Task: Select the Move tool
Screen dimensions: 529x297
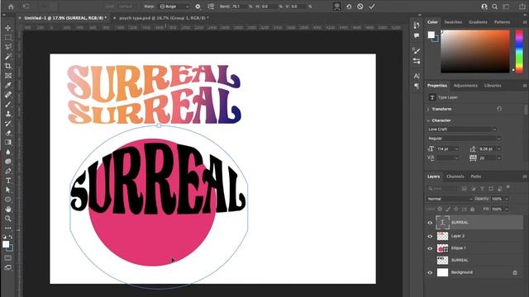Action: click(x=8, y=28)
